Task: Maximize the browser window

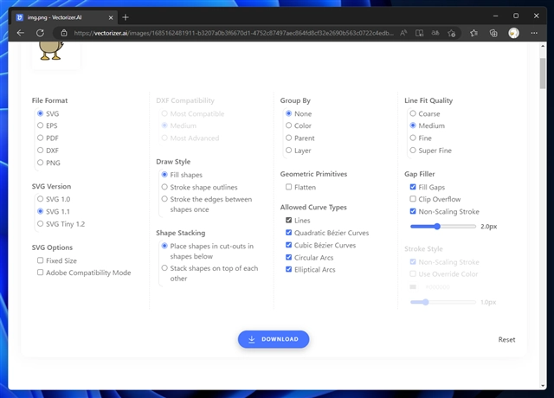Action: pos(516,16)
